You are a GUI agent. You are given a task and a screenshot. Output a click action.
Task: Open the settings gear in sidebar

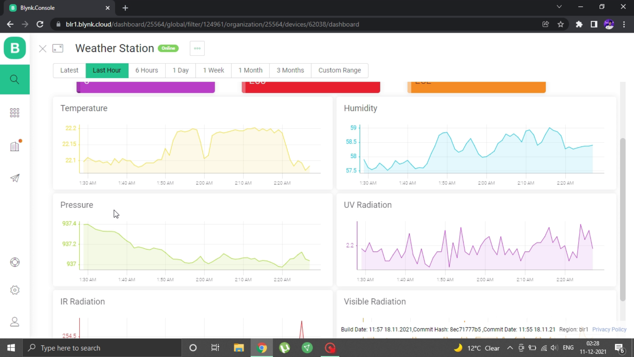point(15,290)
